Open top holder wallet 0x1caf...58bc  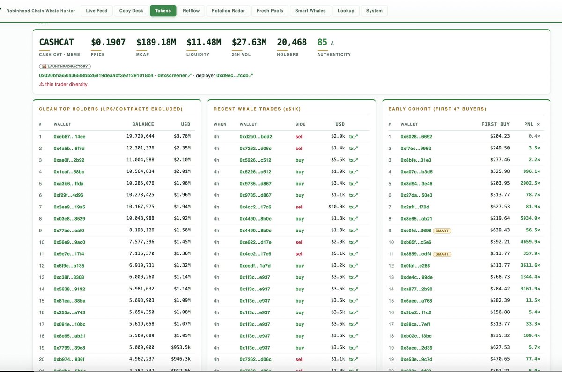tap(69, 172)
